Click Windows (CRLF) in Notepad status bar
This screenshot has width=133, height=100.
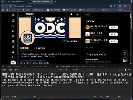click(x=105, y=97)
